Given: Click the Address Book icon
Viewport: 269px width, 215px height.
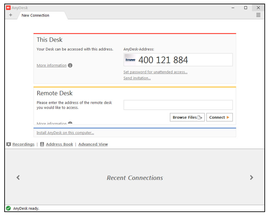Looking at the screenshot, I should point(42,144).
